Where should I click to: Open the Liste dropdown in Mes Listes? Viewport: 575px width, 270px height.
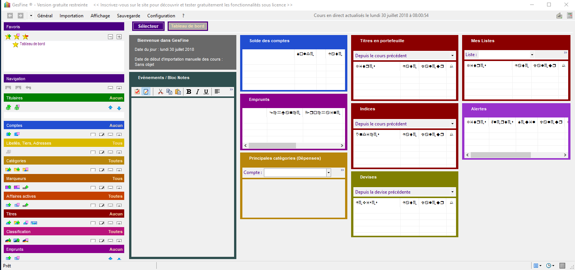click(x=532, y=55)
